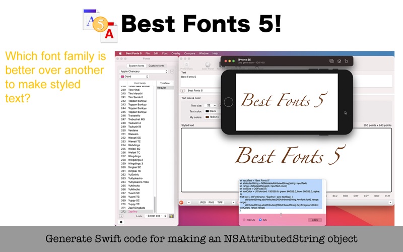Viewport: 403px width, 252px height.
Task: Switch to the System fonts tab
Action: [137, 66]
